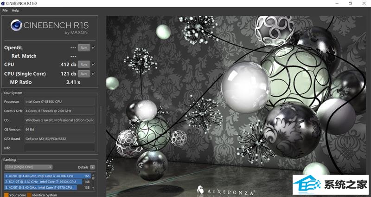Run the OpenGL benchmark

84,47
